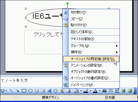Apply fill color bucket
This screenshot has width=138, height=102.
coord(76,91)
